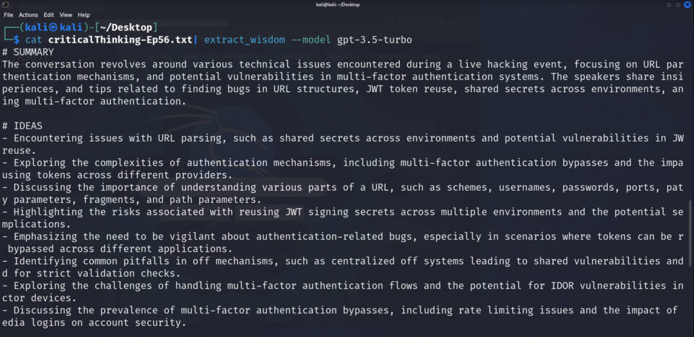Open the Help menu
Screen dimensions: 694x337
click(83, 15)
